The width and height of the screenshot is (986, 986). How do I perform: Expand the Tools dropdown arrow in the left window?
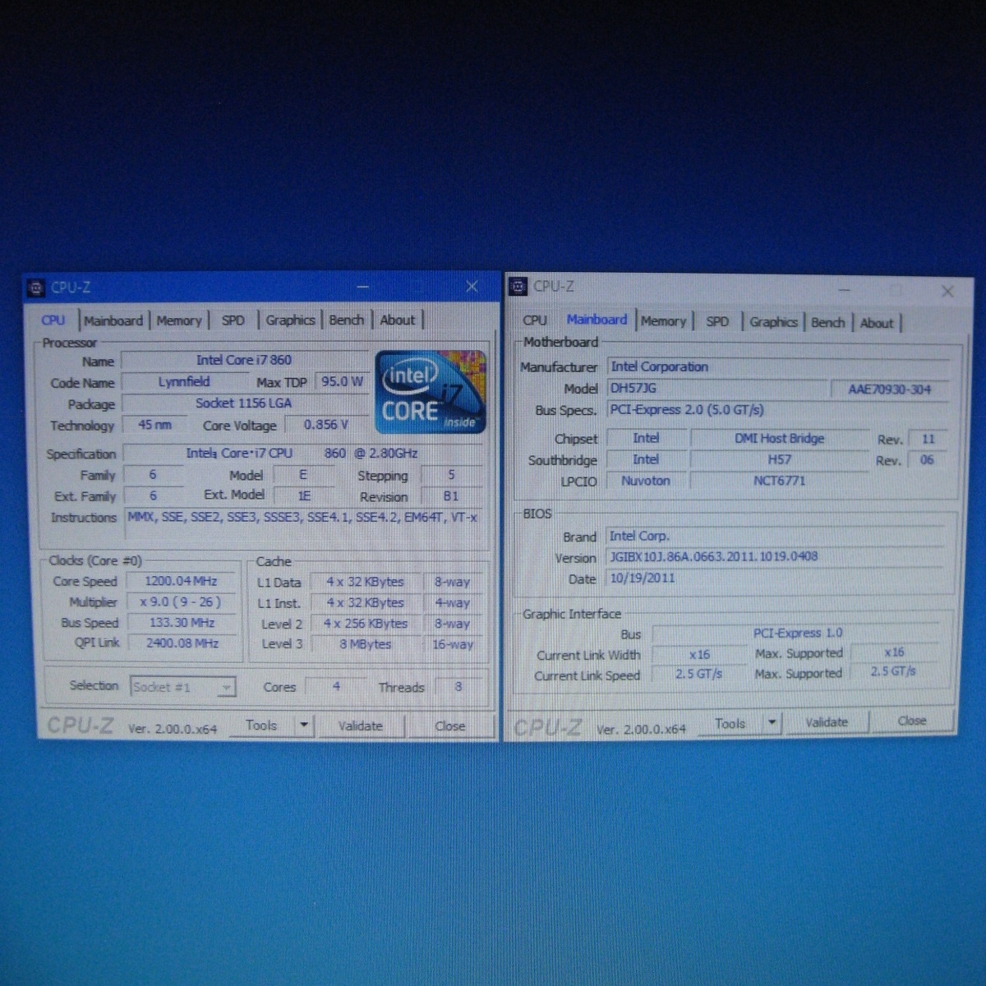(304, 726)
